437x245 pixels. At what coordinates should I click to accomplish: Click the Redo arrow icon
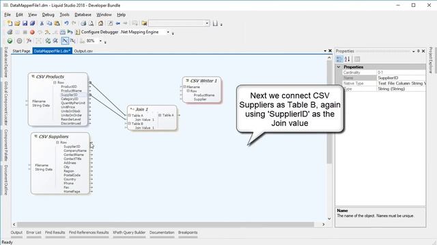click(74, 23)
